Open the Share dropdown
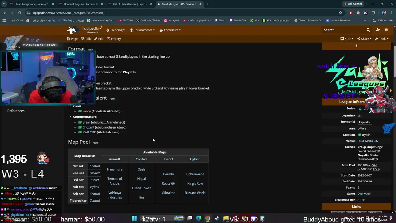Screen dimensions: 396x223 point(364,39)
